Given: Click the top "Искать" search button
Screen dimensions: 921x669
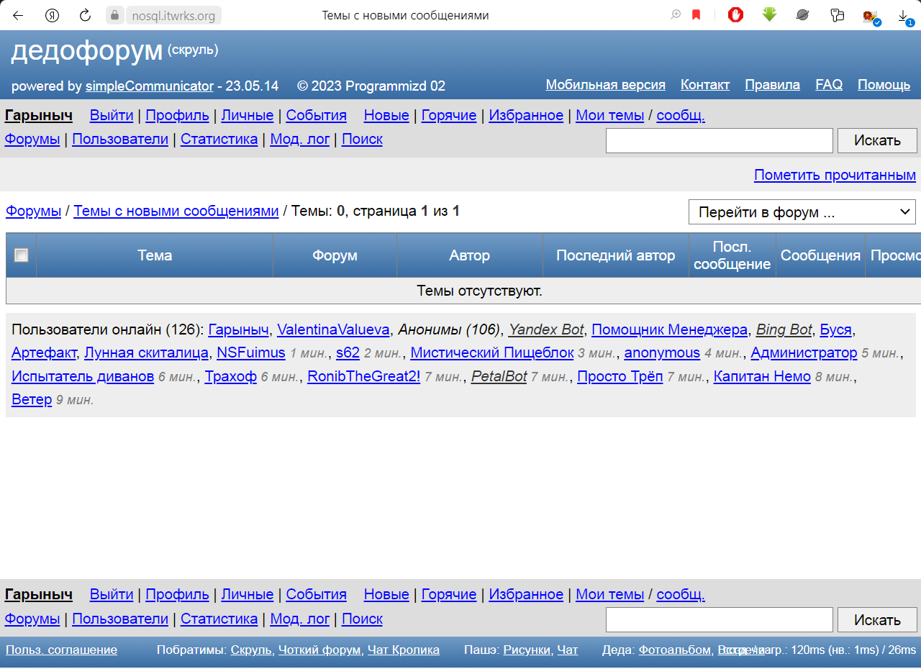Looking at the screenshot, I should click(x=876, y=140).
